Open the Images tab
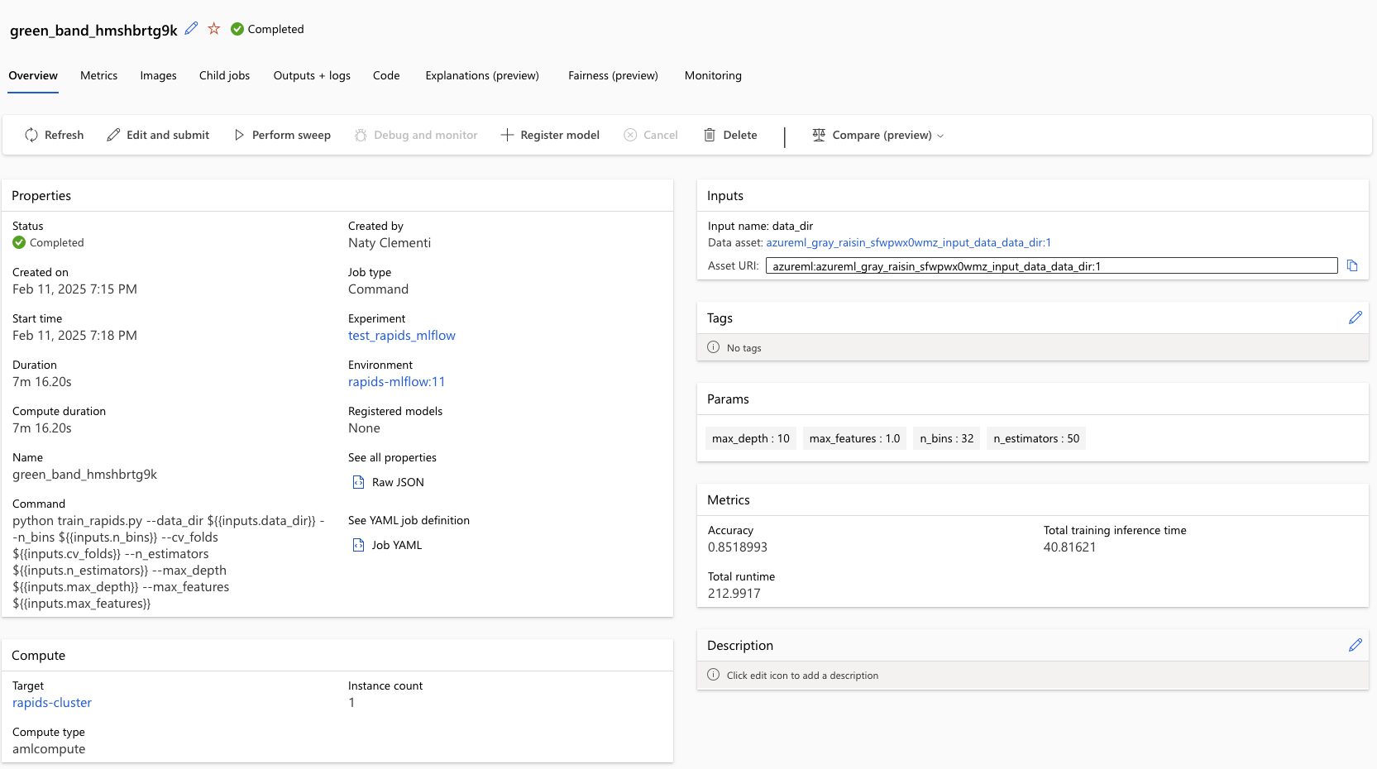The image size is (1377, 769). point(158,75)
